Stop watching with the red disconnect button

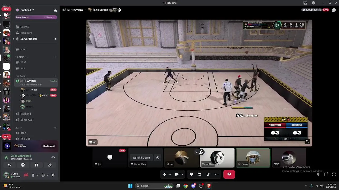[229, 174]
